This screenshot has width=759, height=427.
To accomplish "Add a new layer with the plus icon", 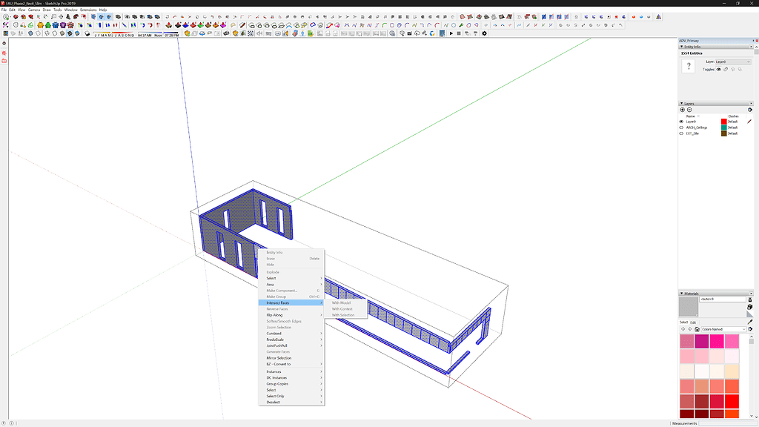I will (682, 110).
